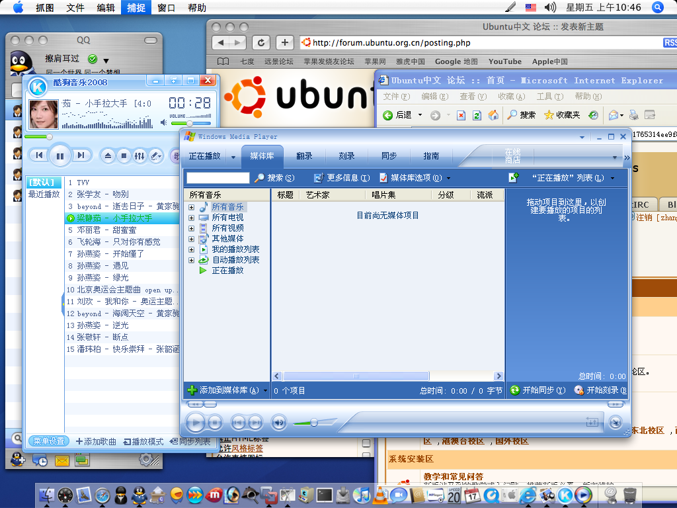
Task: Expand 其他媒体 tree node
Action: 191,239
